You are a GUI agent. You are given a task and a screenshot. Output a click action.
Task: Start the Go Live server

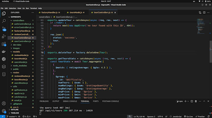click(188, 116)
